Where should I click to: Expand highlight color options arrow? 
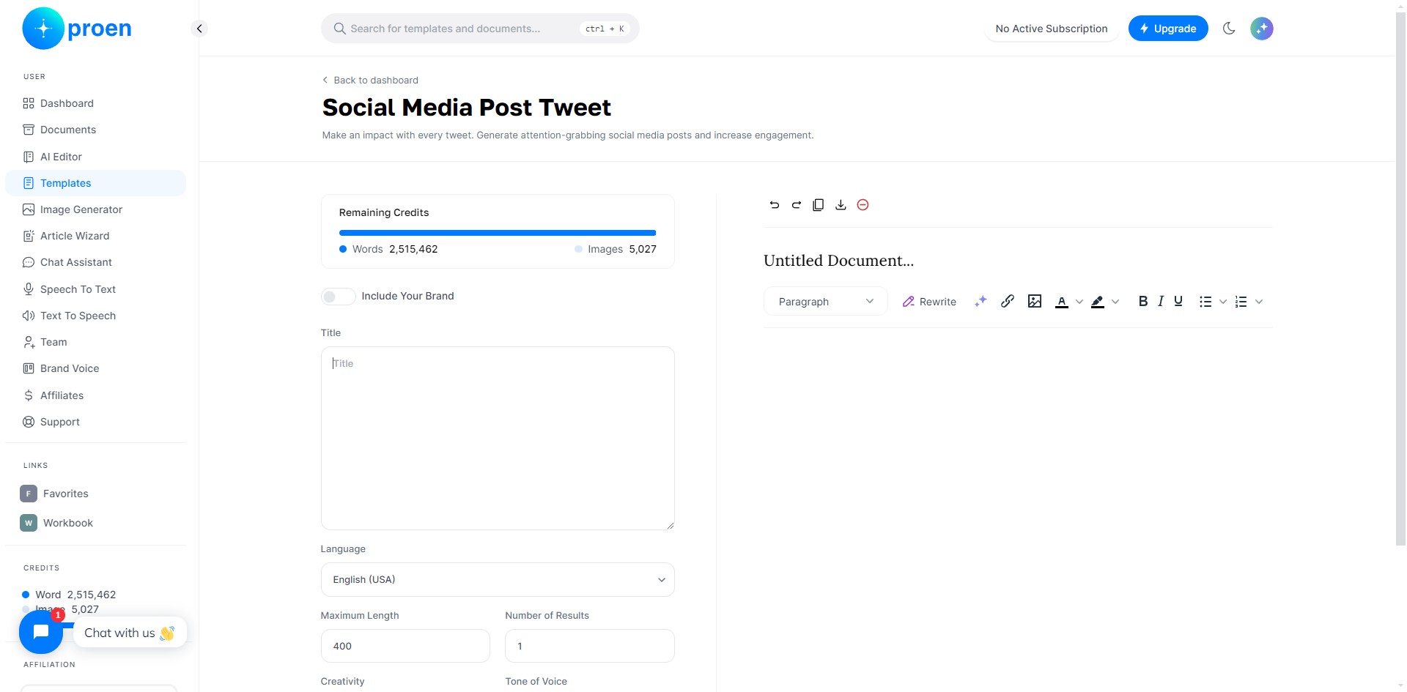point(1115,302)
